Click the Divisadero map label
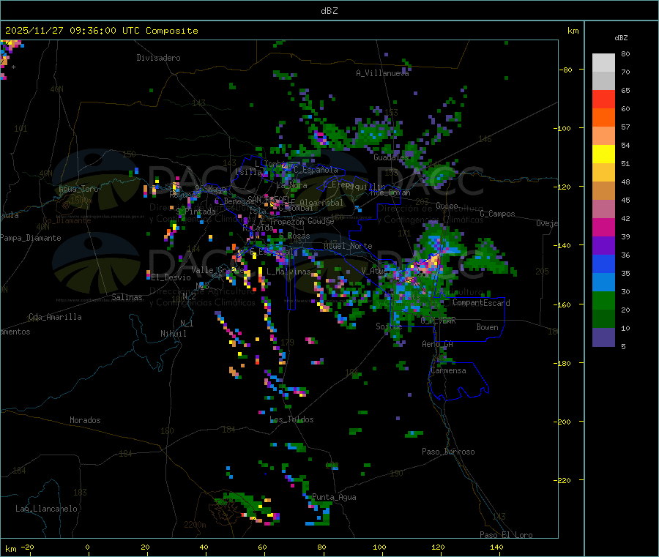This screenshot has height=557, width=659. [x=158, y=58]
